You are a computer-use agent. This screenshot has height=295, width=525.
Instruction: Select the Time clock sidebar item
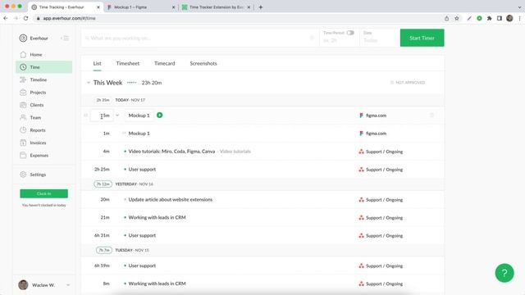(x=43, y=67)
